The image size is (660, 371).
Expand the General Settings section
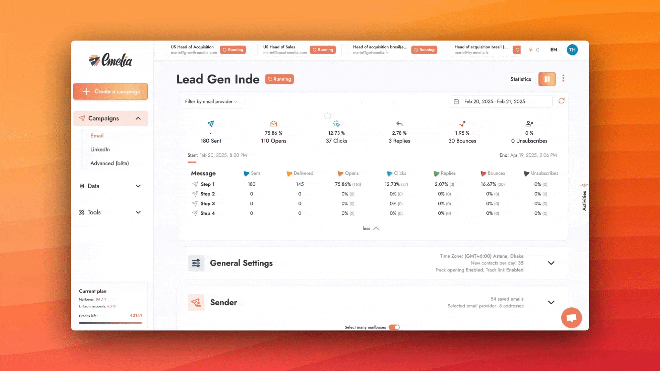click(551, 263)
